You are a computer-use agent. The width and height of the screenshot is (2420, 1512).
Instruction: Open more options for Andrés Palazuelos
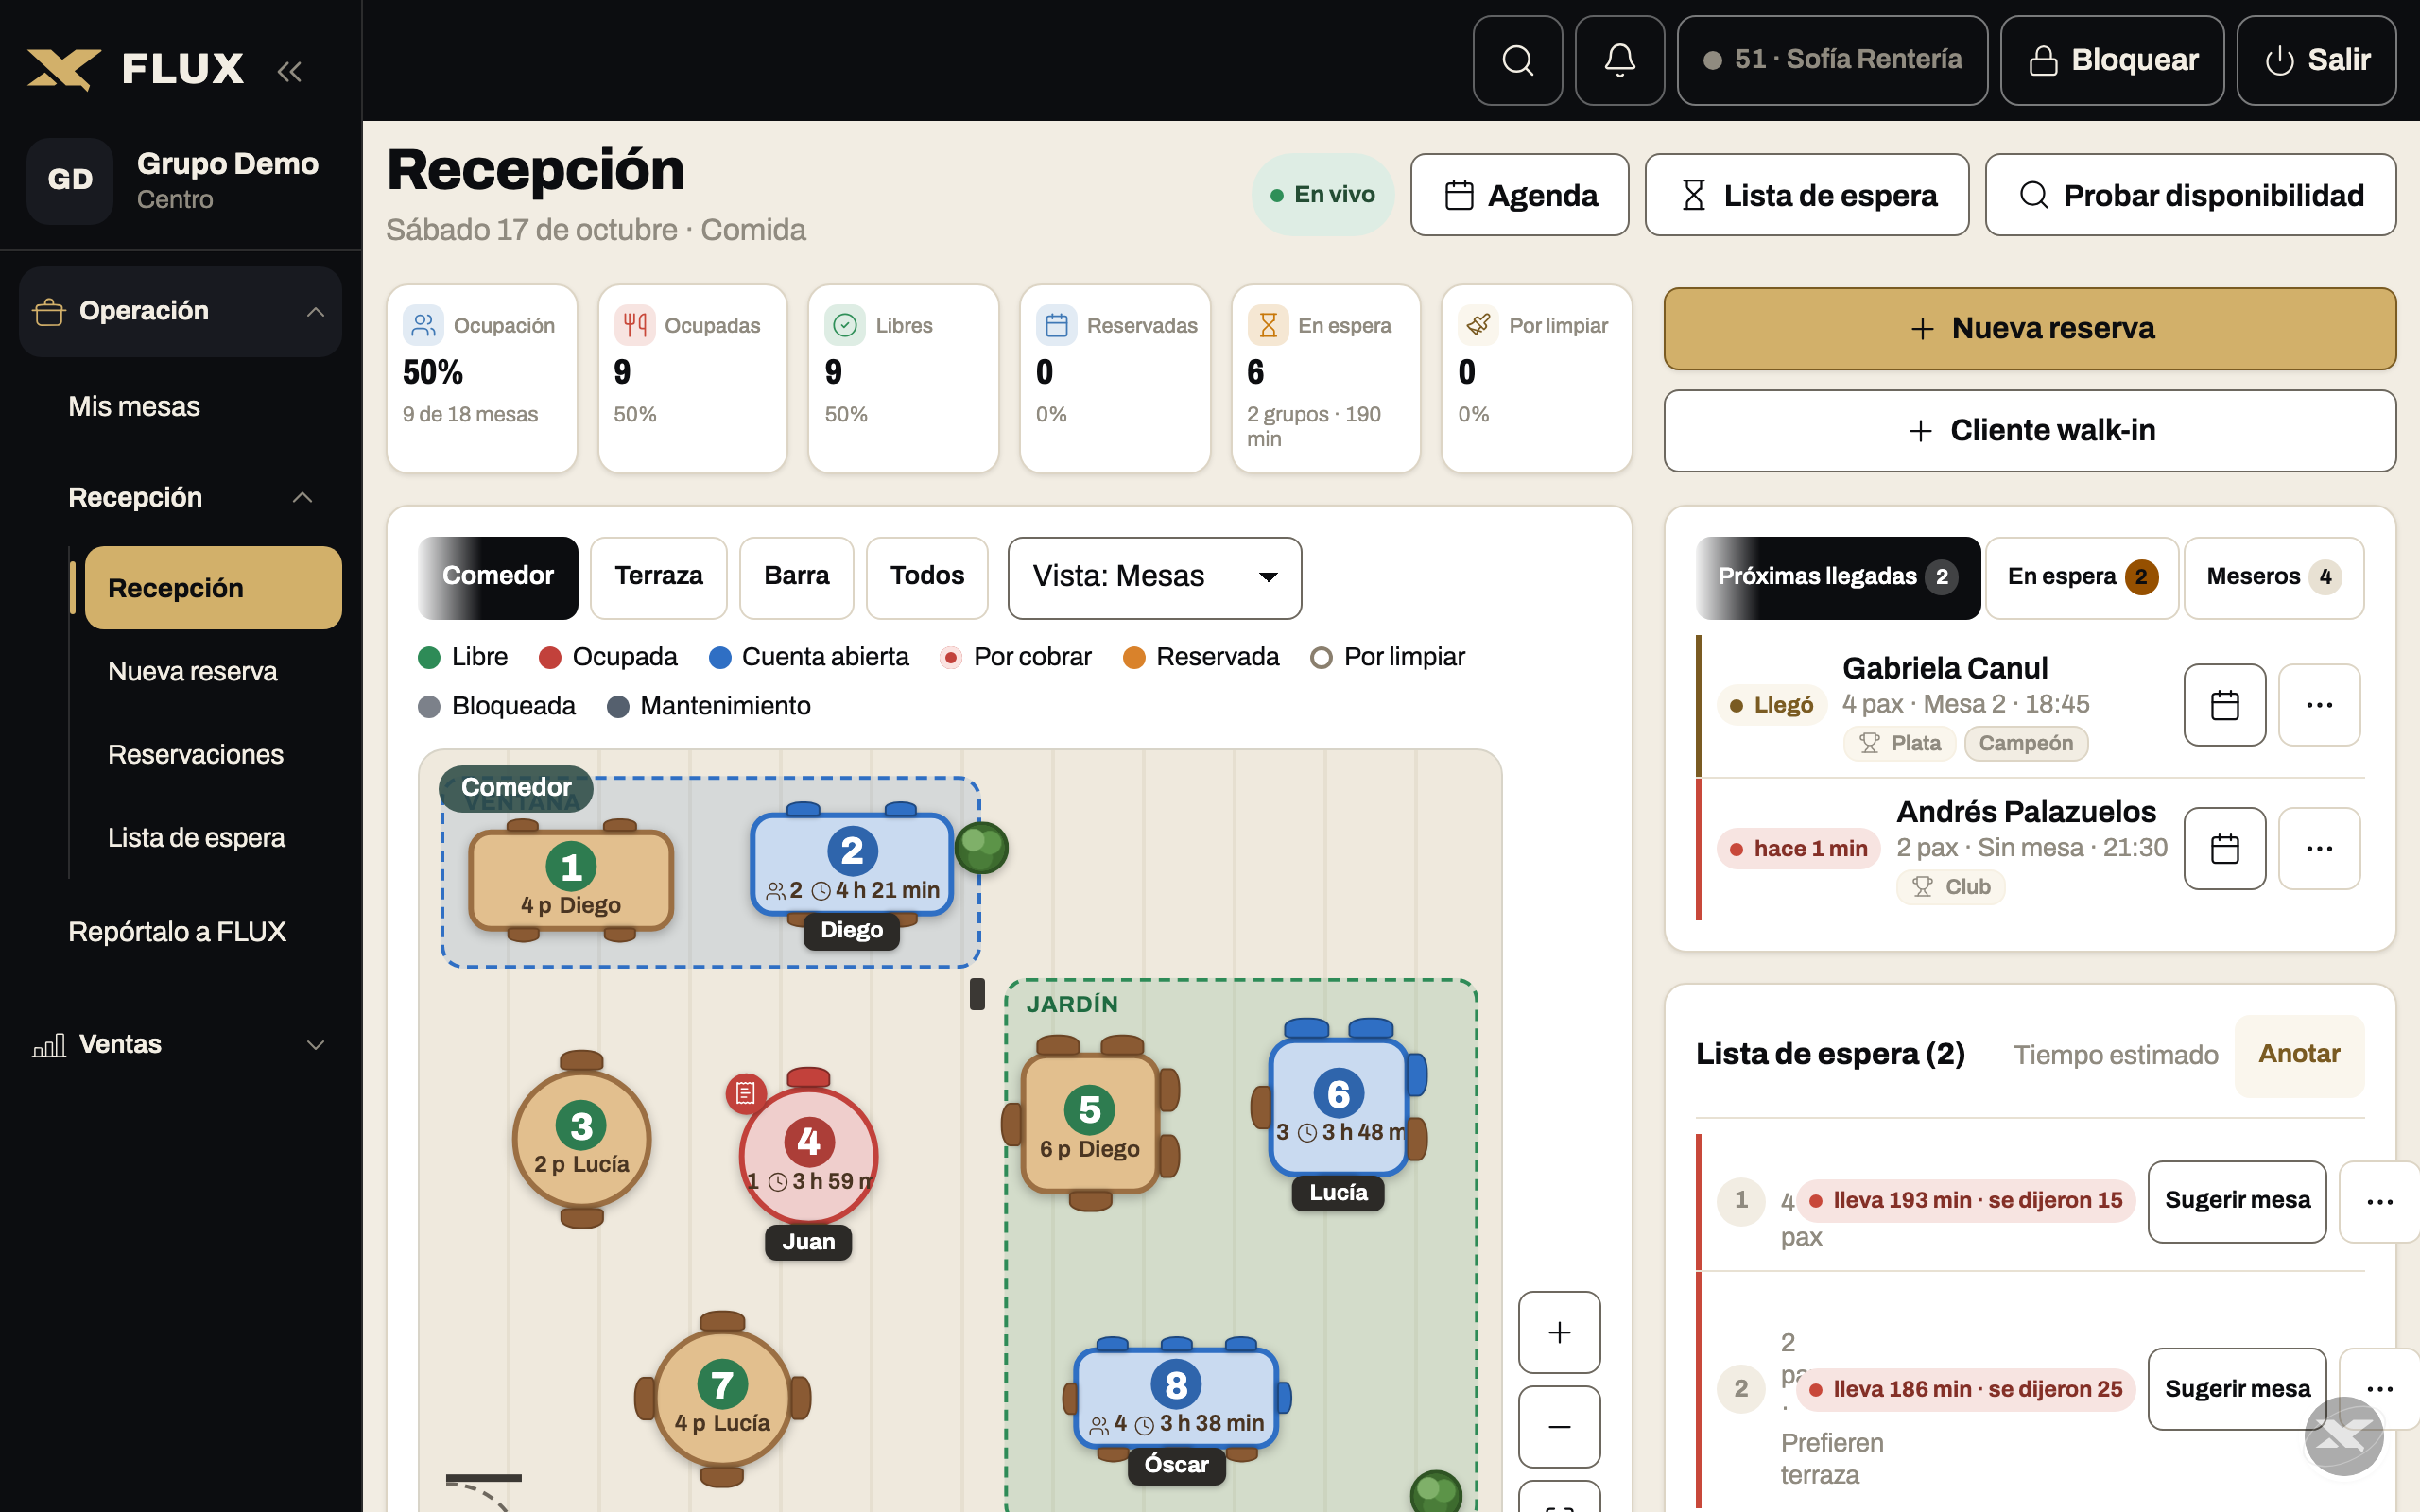(2319, 848)
